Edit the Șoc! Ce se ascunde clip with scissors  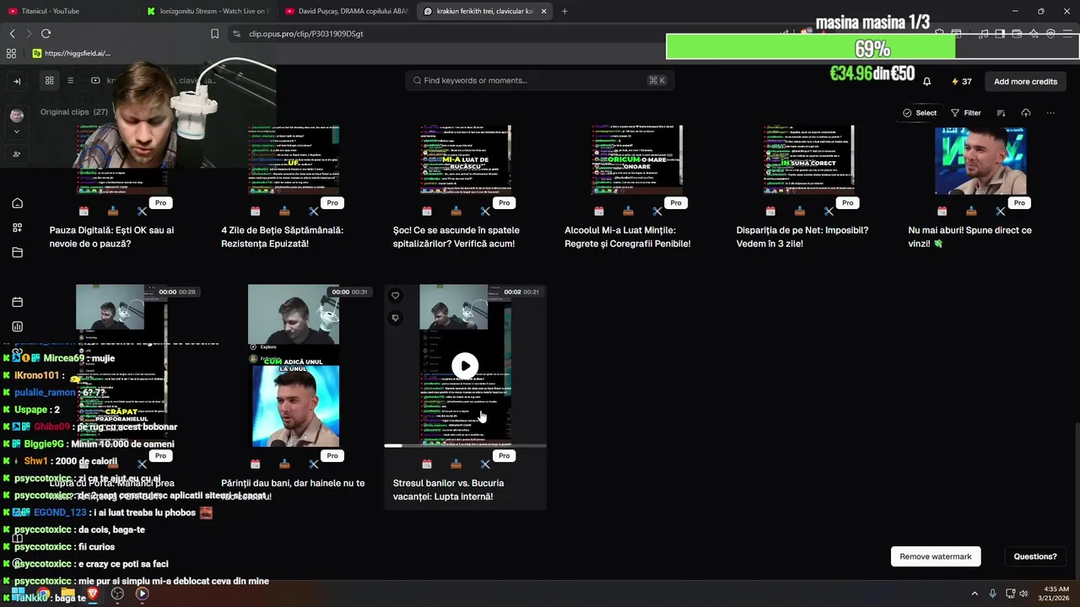485,211
